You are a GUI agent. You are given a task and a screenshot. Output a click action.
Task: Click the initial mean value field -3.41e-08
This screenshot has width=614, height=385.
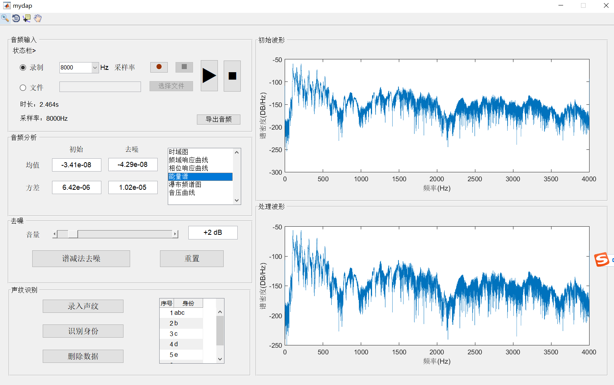pos(77,165)
